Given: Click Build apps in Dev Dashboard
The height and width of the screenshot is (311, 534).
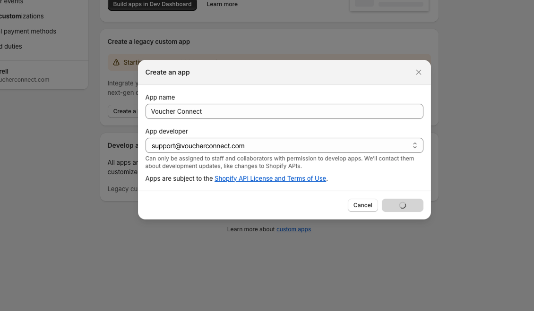Looking at the screenshot, I should point(152,4).
